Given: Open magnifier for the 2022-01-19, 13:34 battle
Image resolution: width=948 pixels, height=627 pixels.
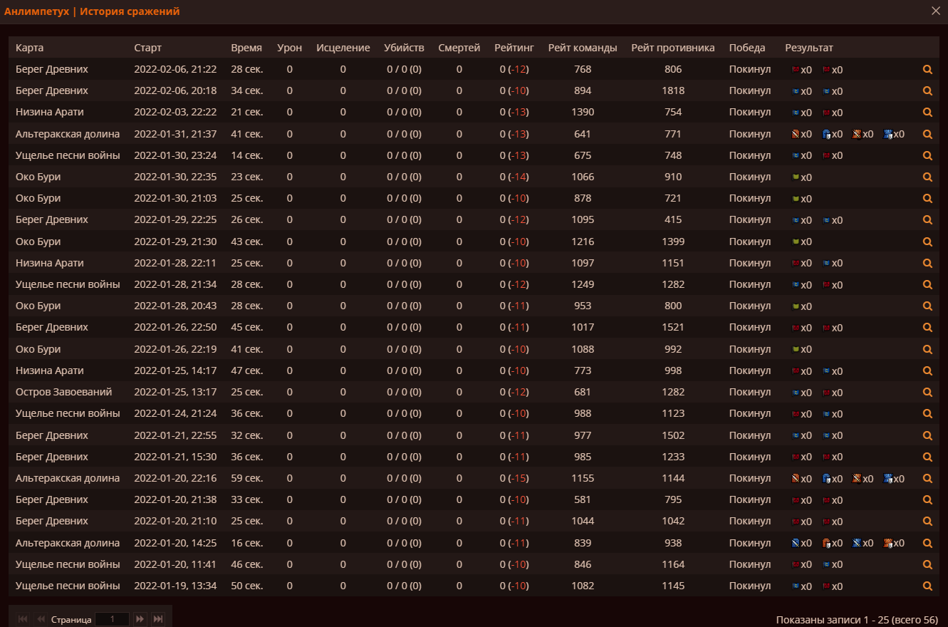Looking at the screenshot, I should click(x=927, y=586).
